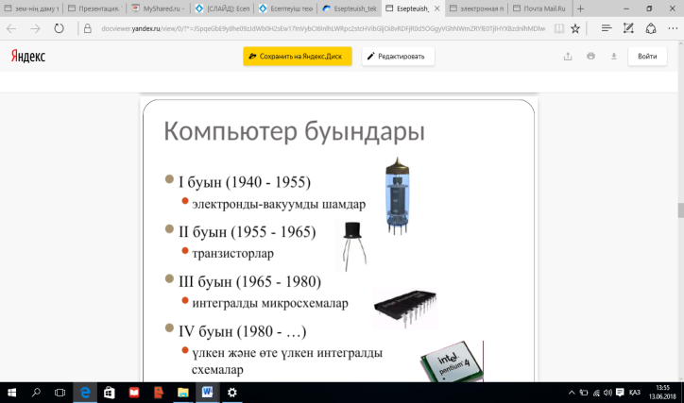Click the lock icon in address bar
Image resolution: width=684 pixels, height=403 pixels.
coord(88,28)
